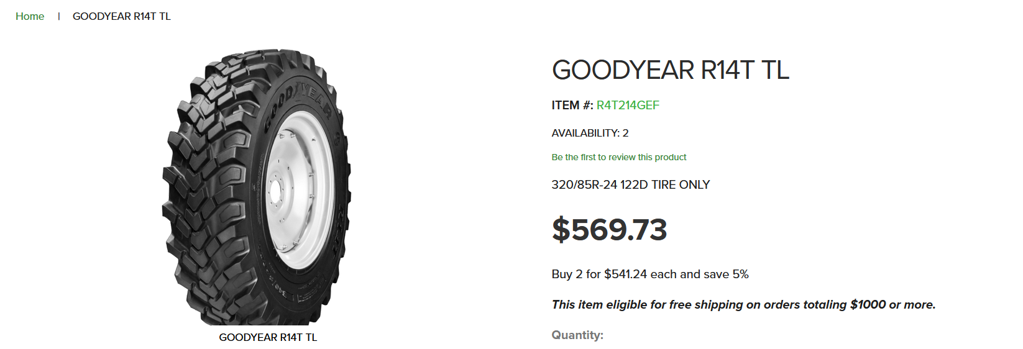
Task: Click the GOODYEAR R14T TL breadcrumb text
Action: [122, 16]
